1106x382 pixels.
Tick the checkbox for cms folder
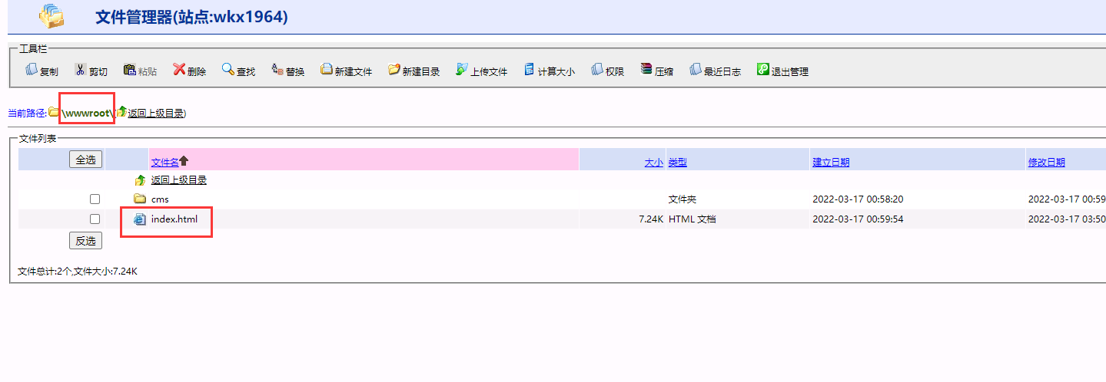coord(95,199)
